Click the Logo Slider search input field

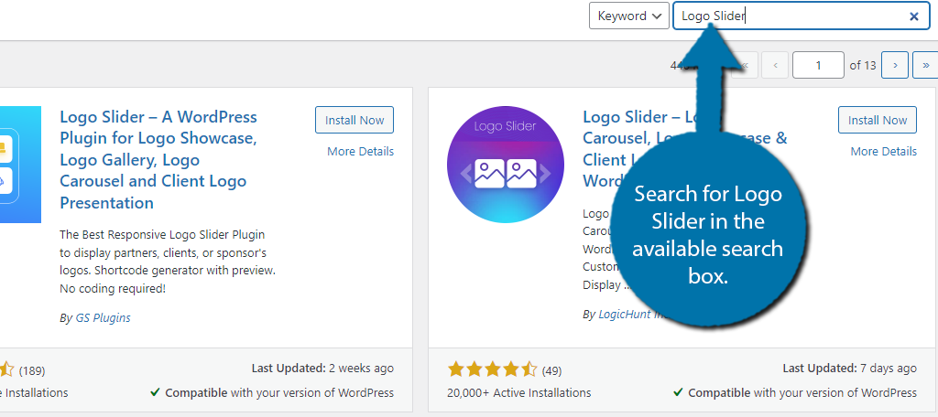799,16
